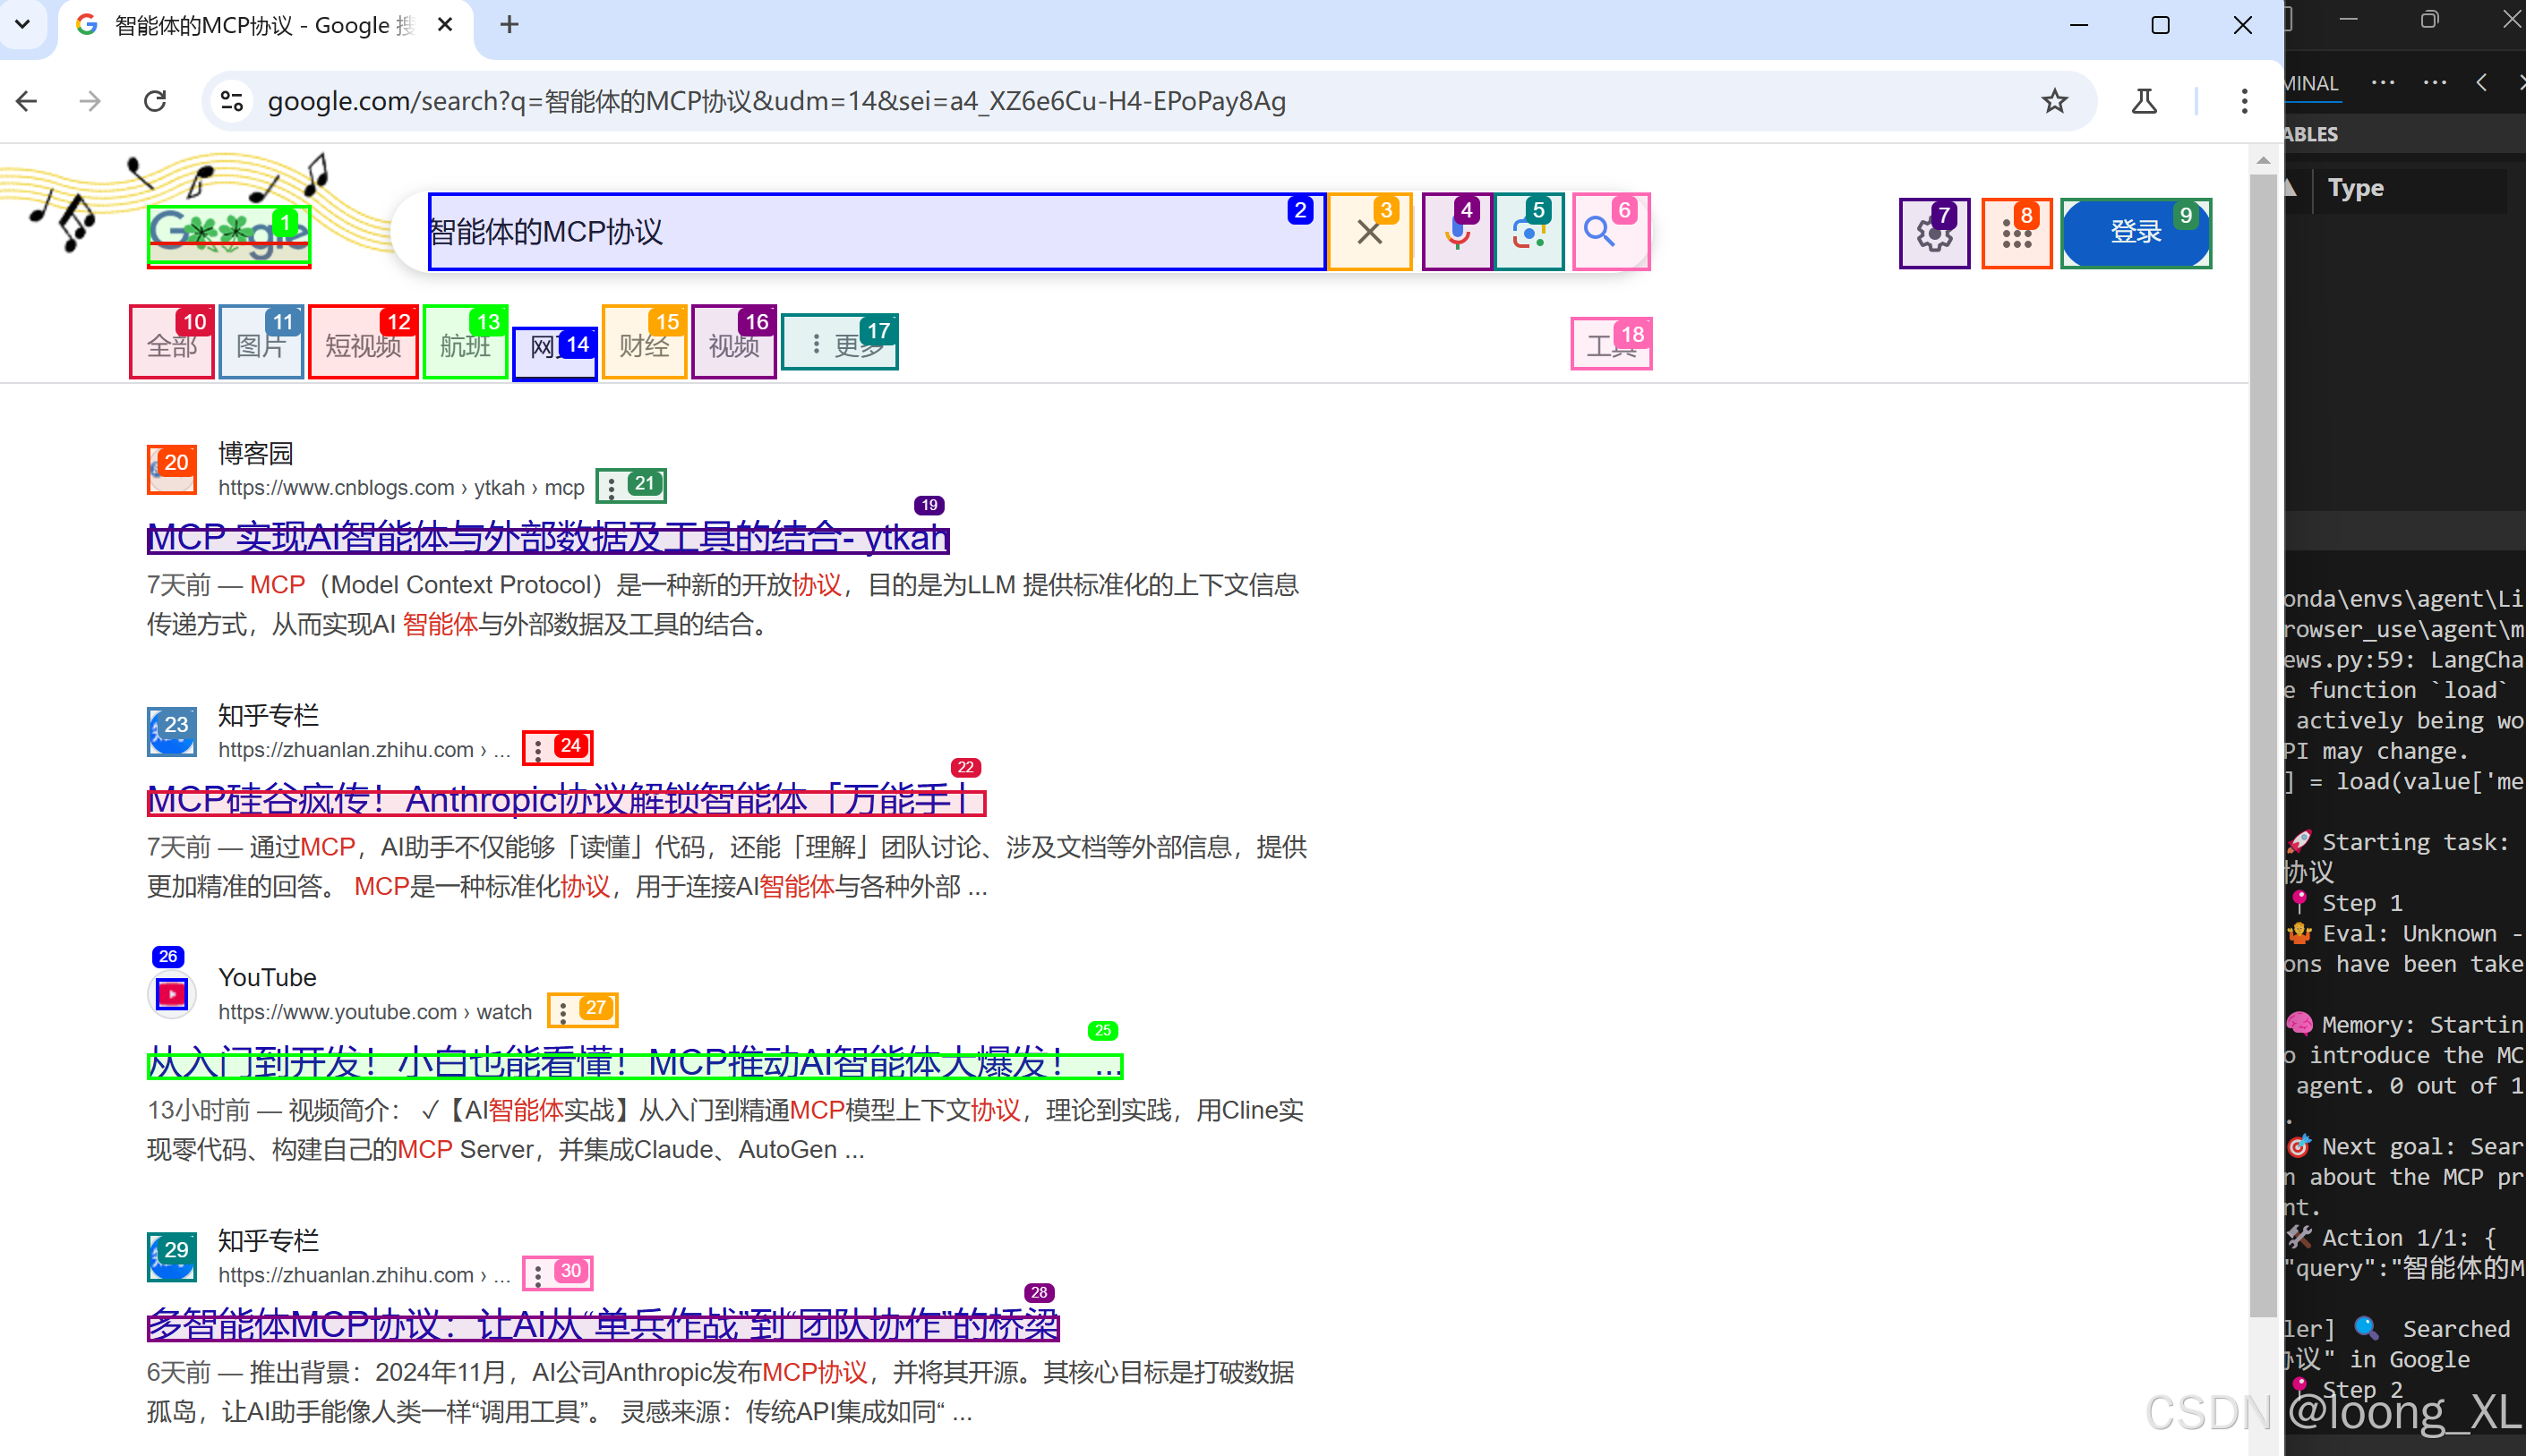Switch to the 视频 search tab

pyautogui.click(x=732, y=344)
